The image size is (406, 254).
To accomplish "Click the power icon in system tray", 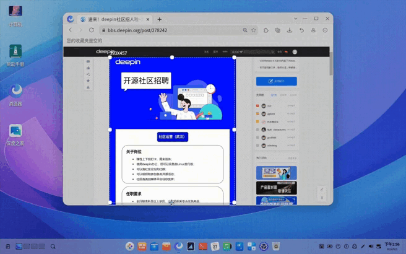I will [338, 246].
